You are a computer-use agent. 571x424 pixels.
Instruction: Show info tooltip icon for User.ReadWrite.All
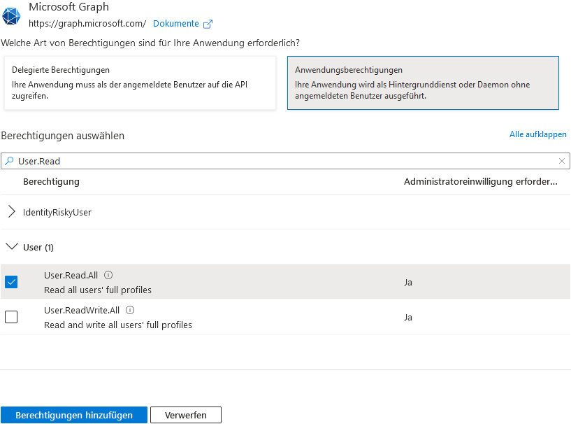(x=130, y=310)
